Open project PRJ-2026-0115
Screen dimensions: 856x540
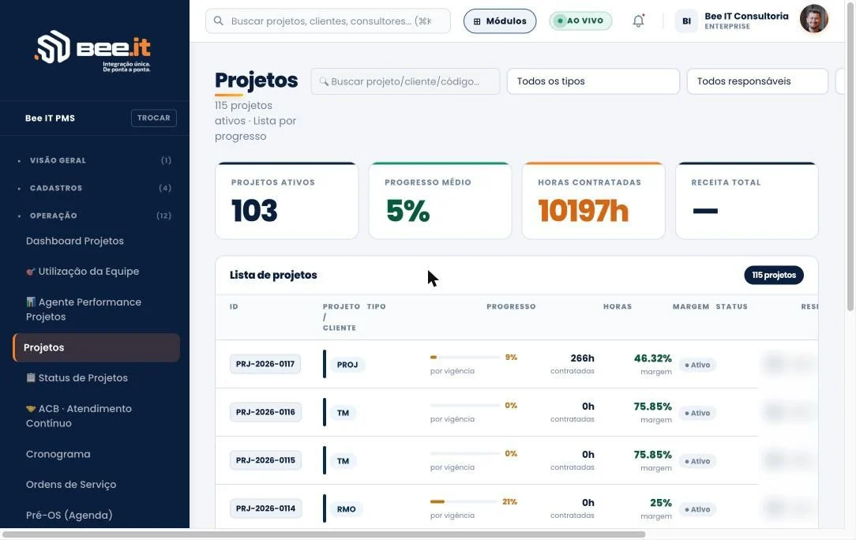[x=265, y=460]
